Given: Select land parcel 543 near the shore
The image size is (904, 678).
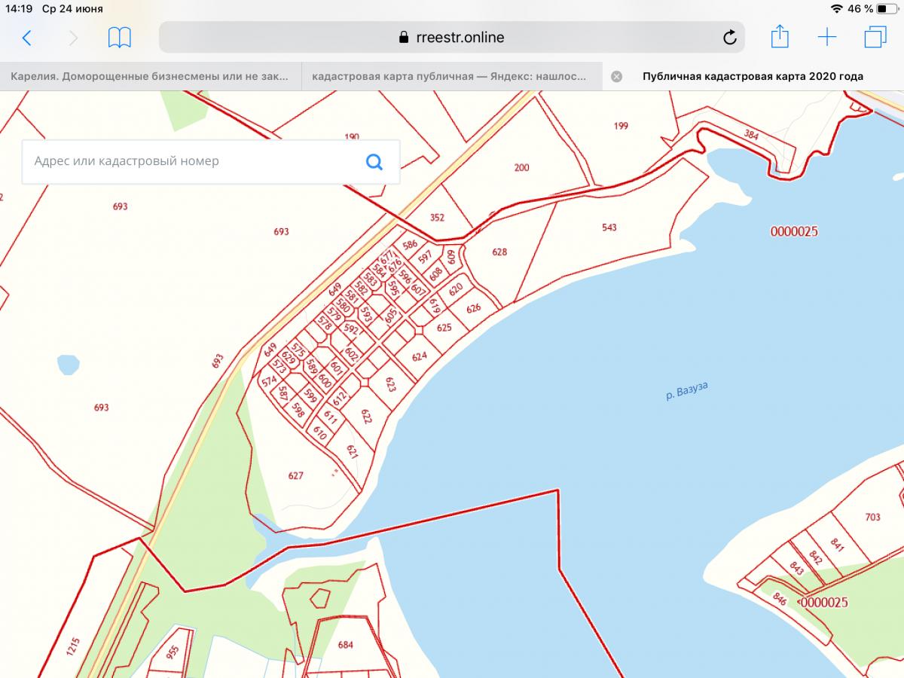Looking at the screenshot, I should point(609,228).
